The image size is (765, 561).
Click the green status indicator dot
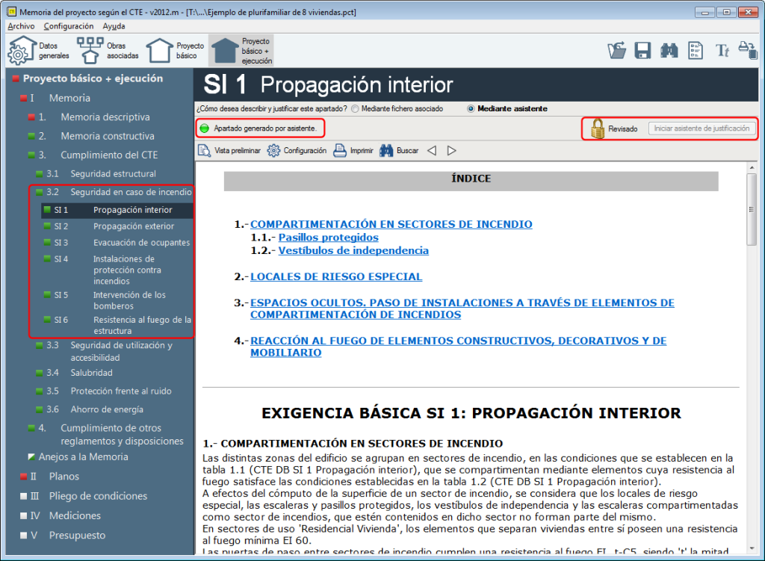coord(205,128)
